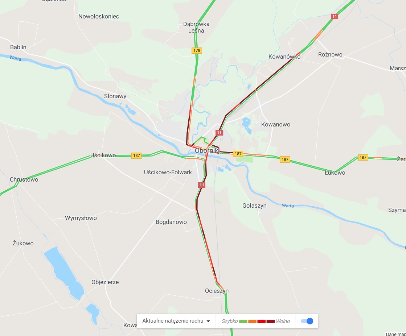Click the Warta river label near Gołaszyn
406x336 pixels.
pyautogui.click(x=288, y=206)
